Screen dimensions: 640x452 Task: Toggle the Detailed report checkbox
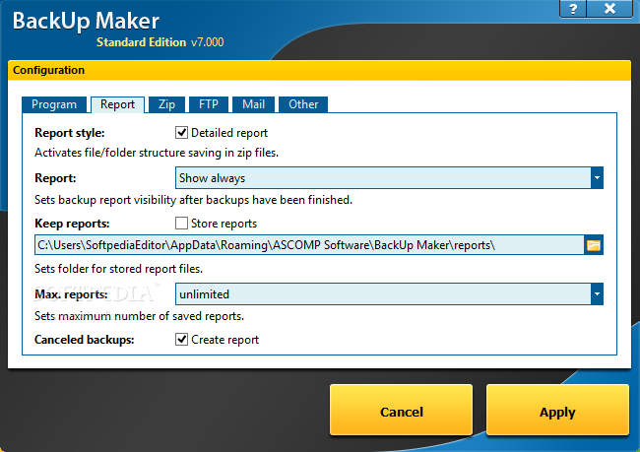coord(181,132)
